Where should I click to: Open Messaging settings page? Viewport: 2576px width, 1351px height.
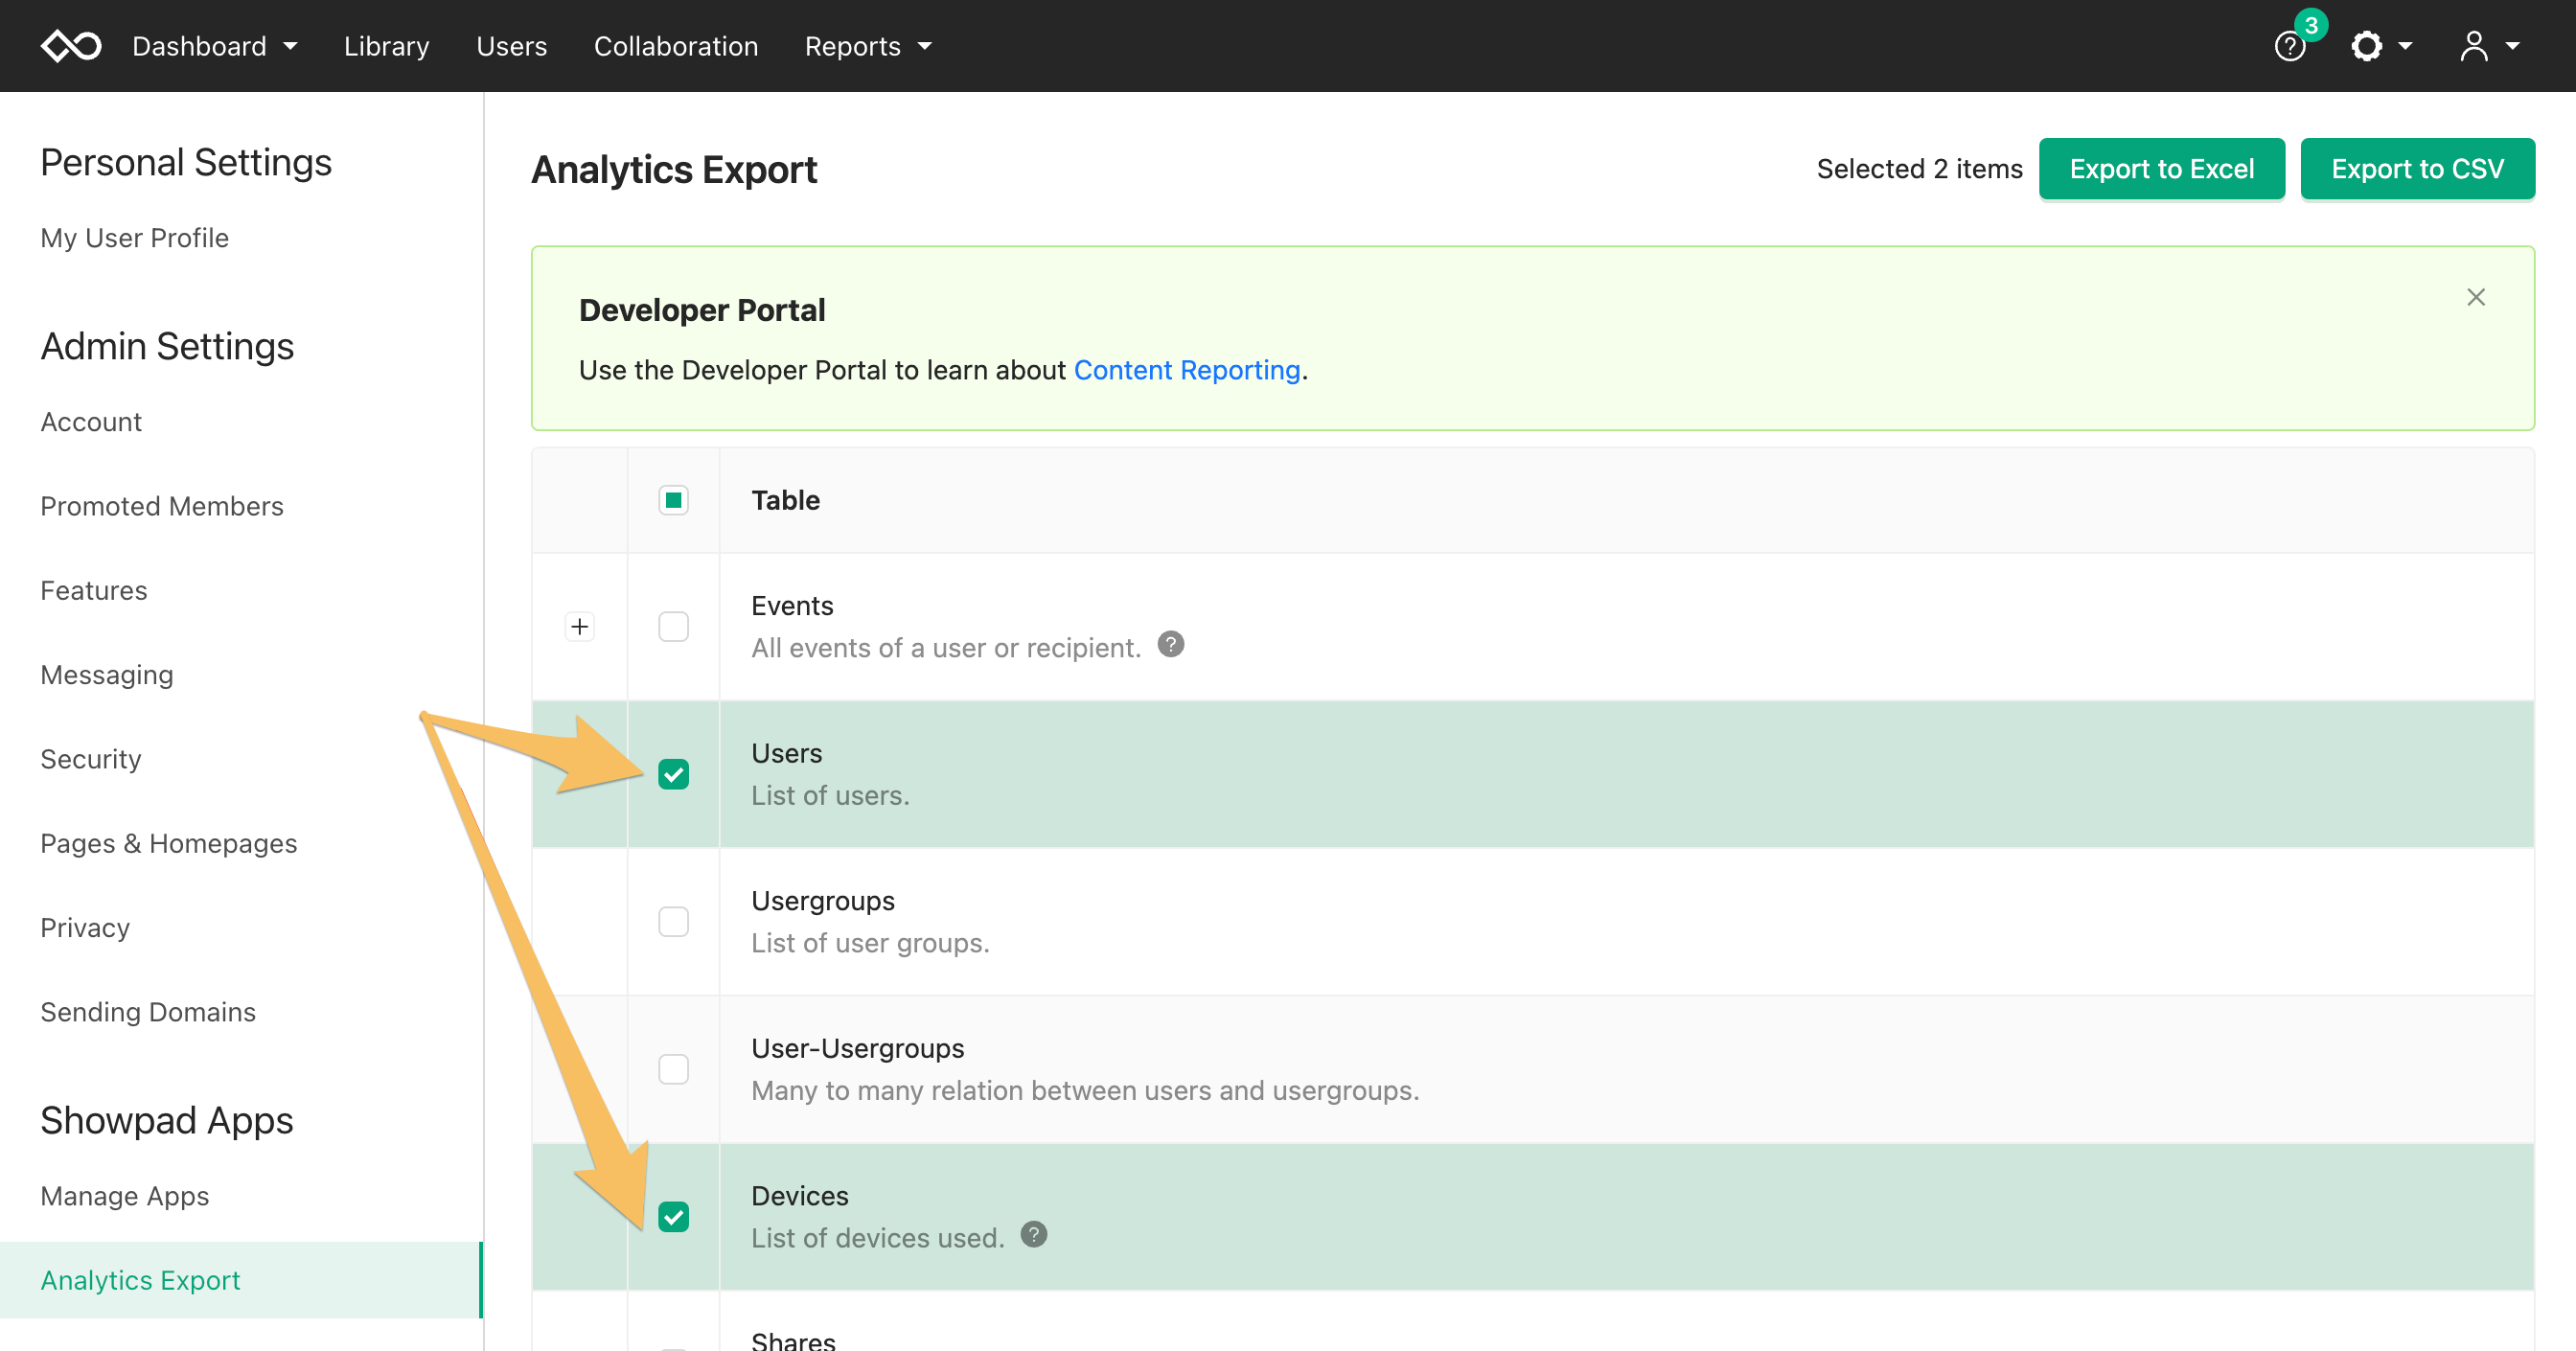tap(107, 675)
